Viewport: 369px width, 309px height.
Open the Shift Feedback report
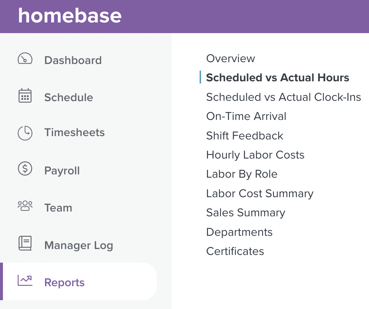coord(245,136)
